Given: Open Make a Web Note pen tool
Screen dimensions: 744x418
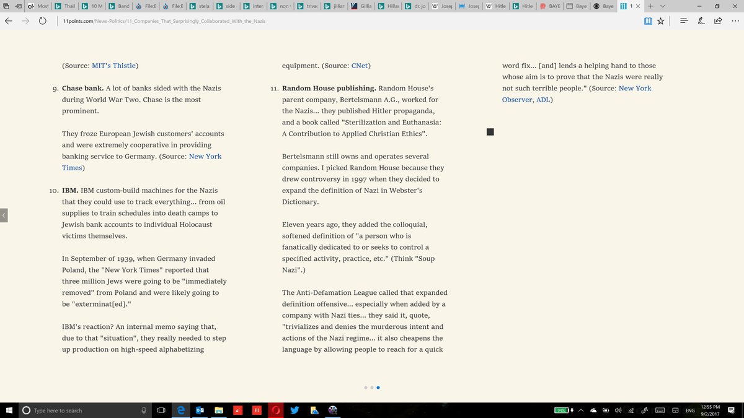Looking at the screenshot, I should tap(701, 20).
